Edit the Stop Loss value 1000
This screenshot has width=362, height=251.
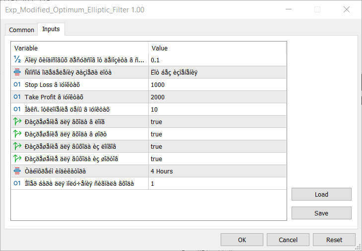point(217,84)
